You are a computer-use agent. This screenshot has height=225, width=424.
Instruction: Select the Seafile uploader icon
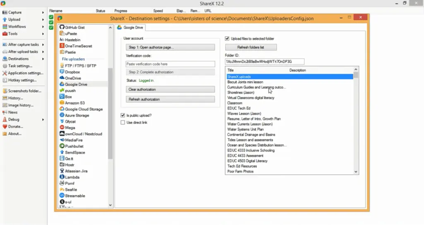(x=62, y=189)
